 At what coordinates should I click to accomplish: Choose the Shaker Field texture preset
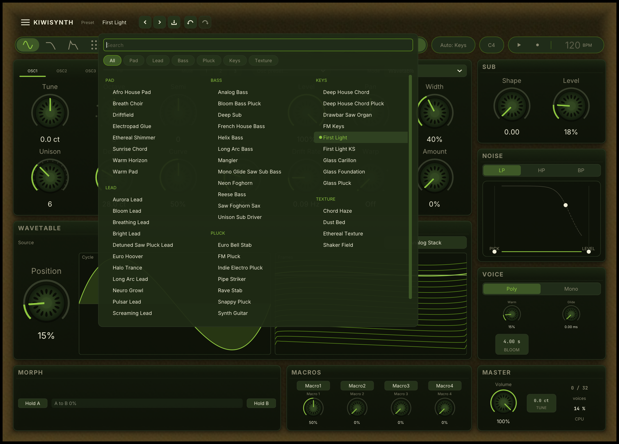pyautogui.click(x=361, y=245)
